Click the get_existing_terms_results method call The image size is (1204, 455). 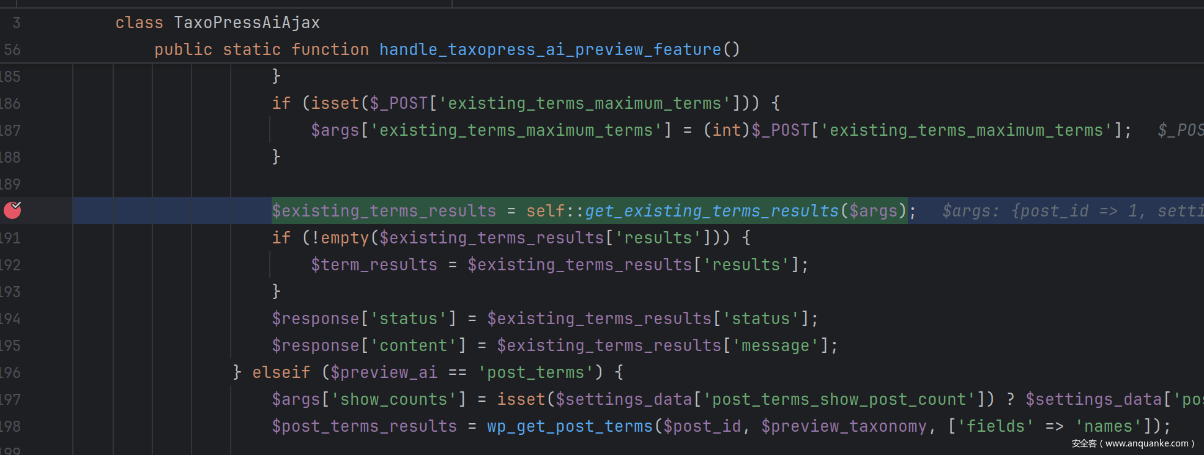[712, 211]
